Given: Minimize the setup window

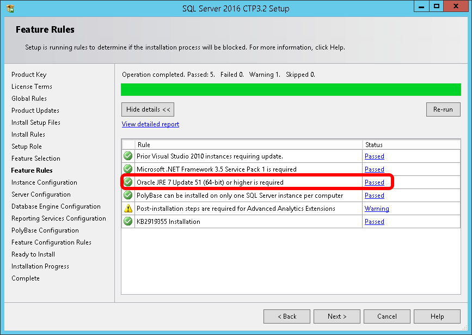Looking at the screenshot, I should (x=421, y=7).
